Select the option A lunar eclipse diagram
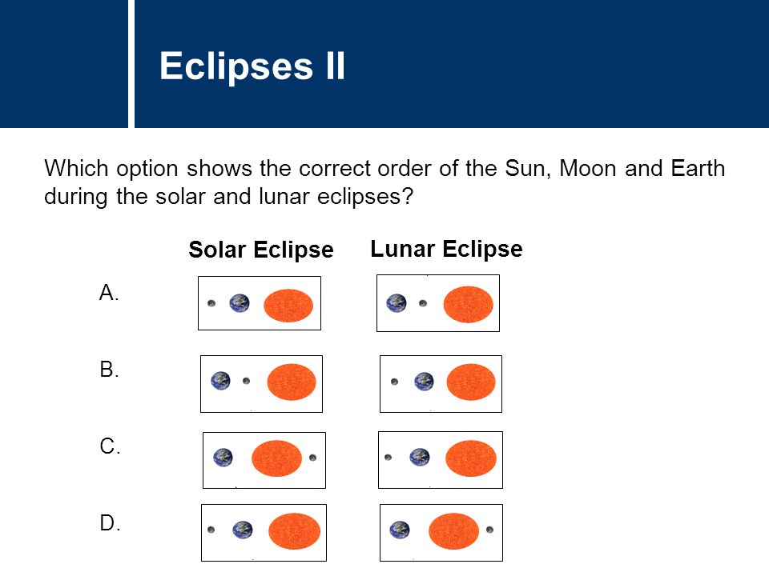769x576 pixels. pyautogui.click(x=438, y=303)
